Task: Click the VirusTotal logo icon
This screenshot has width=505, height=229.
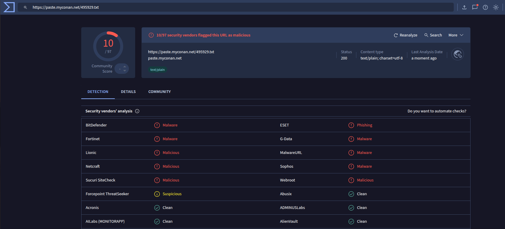Action: [9, 7]
